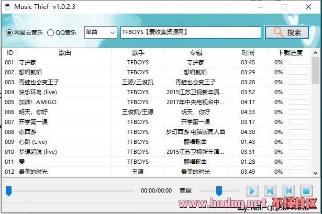
Task: Open the 单曲 search type dropdown
Action: pyautogui.click(x=101, y=32)
